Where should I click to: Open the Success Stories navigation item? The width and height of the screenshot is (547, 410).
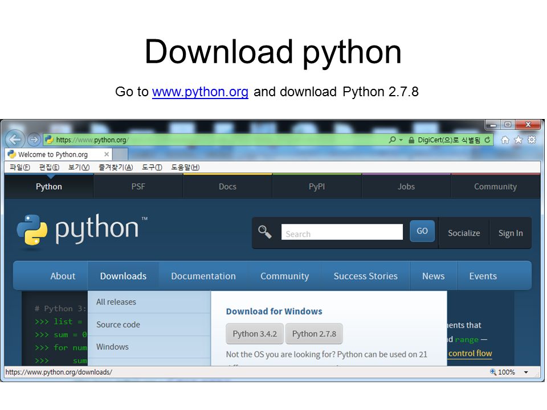click(x=366, y=276)
